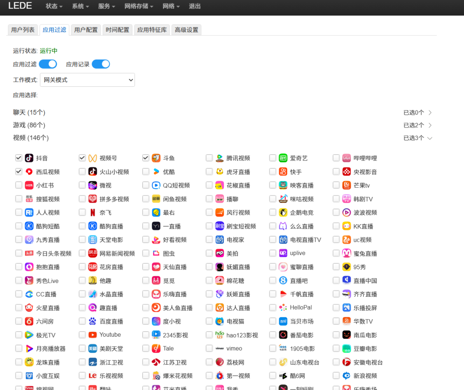Viewport: 464px width, 390px height.
Task: Click the Youtube icon
Action: [x=92, y=335]
